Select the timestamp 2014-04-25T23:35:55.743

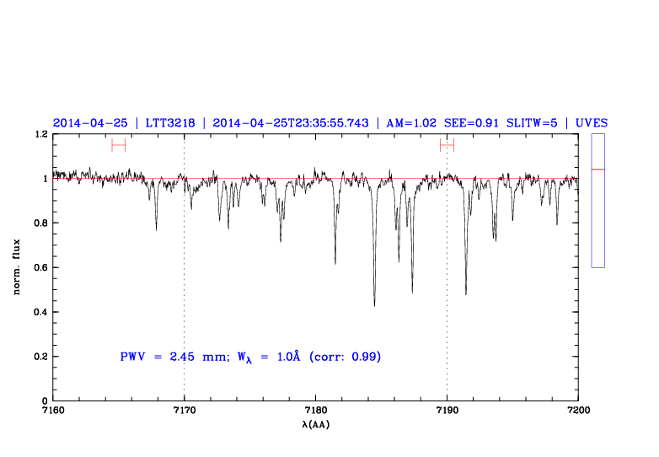pyautogui.click(x=291, y=123)
